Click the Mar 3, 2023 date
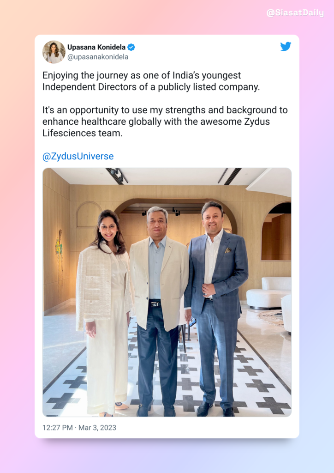Screen dimensions: 334x473 pyautogui.click(x=97, y=428)
